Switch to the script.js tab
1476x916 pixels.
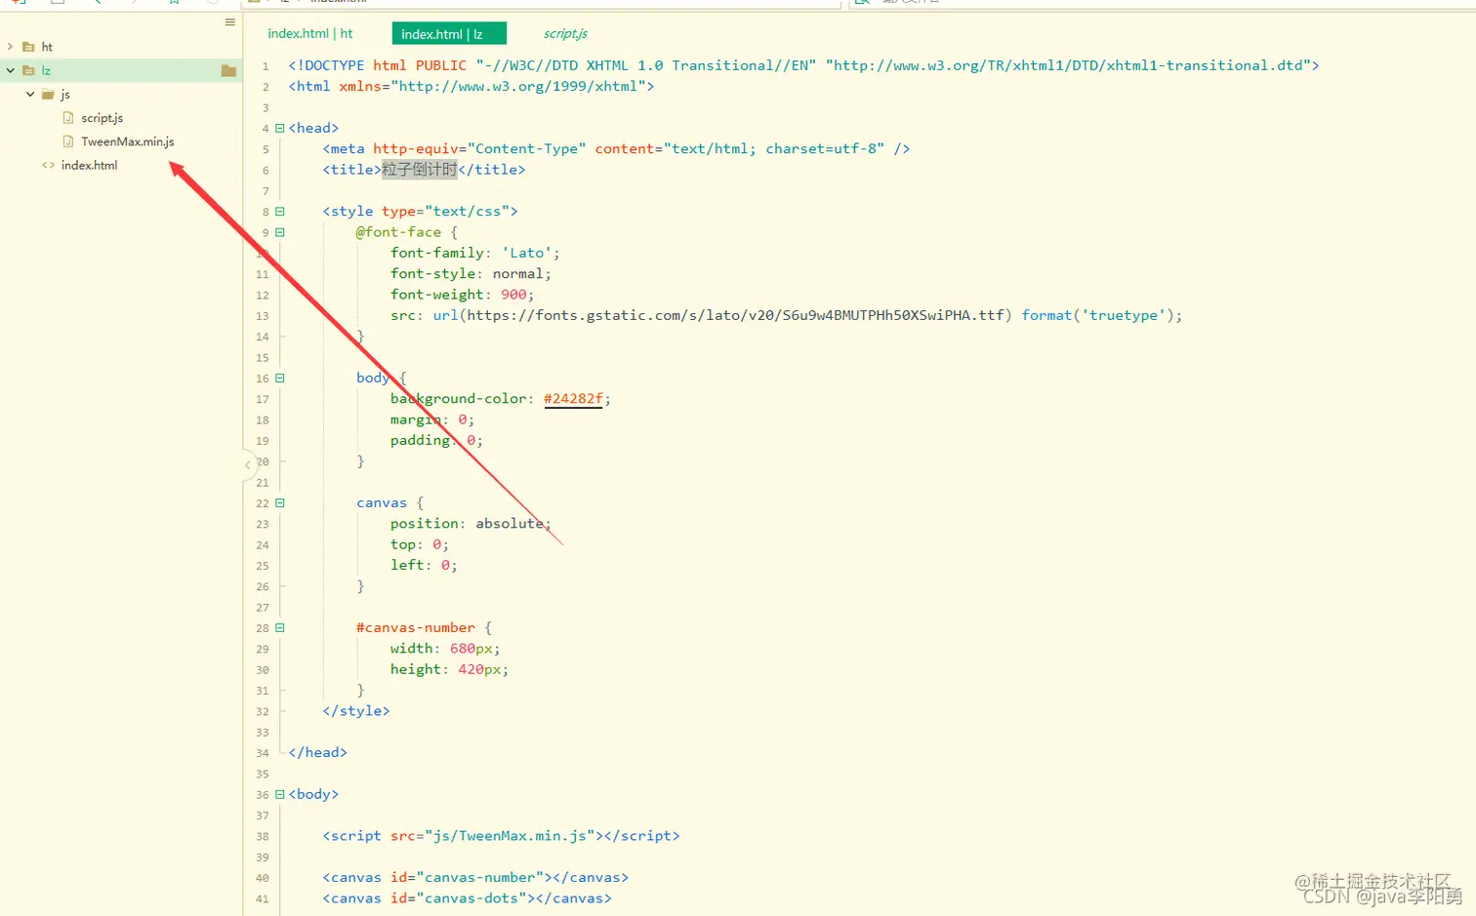pyautogui.click(x=566, y=33)
